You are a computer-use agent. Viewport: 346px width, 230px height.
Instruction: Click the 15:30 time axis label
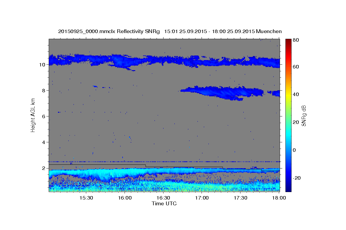(x=86, y=198)
